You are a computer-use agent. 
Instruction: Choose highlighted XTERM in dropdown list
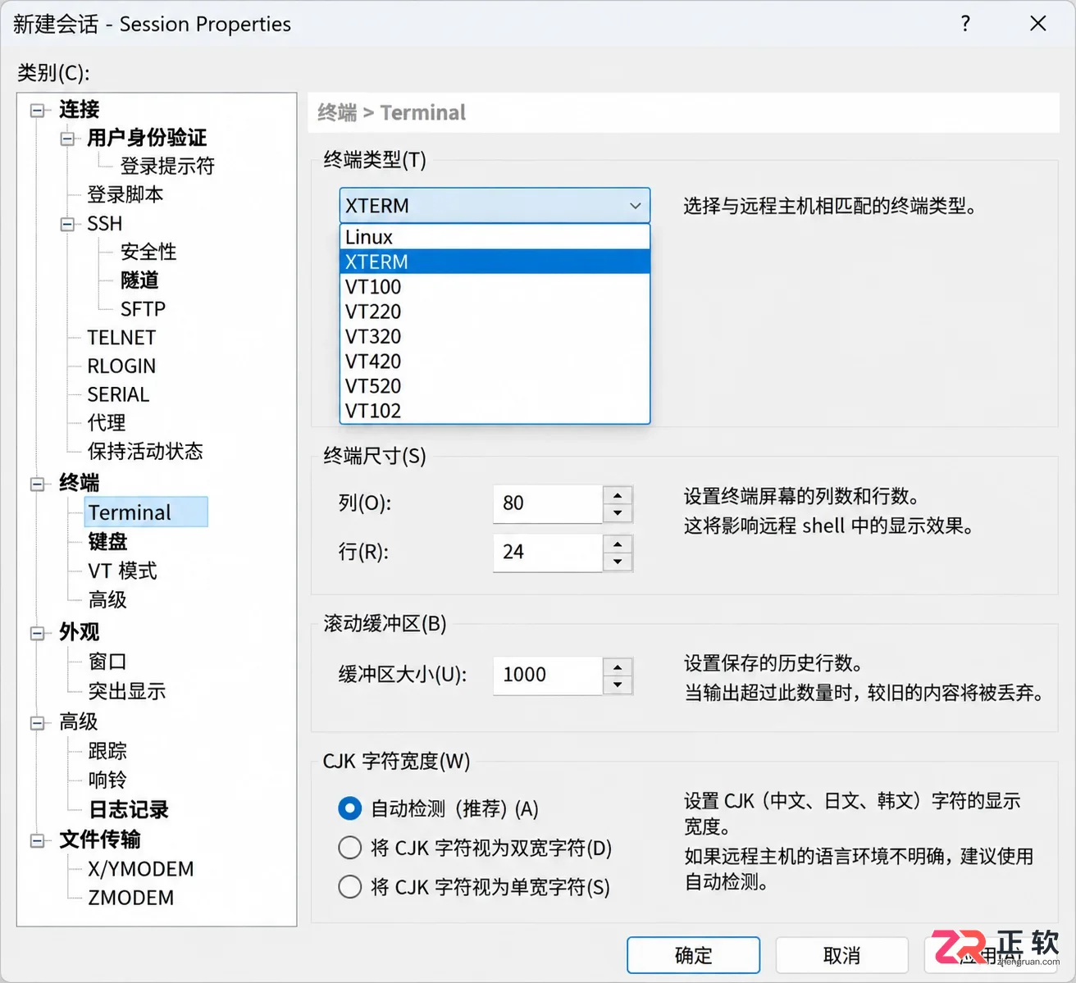pyautogui.click(x=495, y=262)
